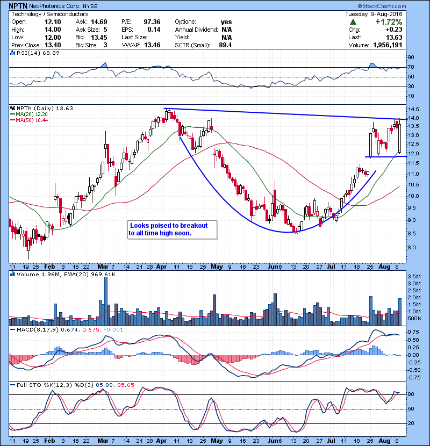
Task: Click the MACD(8,17,9) panel label
Action: (38, 330)
